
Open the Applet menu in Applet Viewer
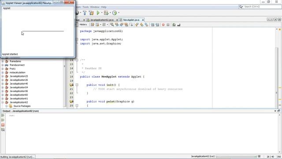(x=7, y=8)
